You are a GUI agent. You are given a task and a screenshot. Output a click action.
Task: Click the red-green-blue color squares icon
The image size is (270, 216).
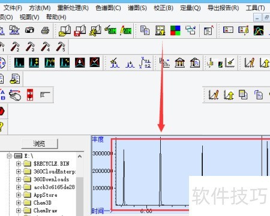coord(175,31)
